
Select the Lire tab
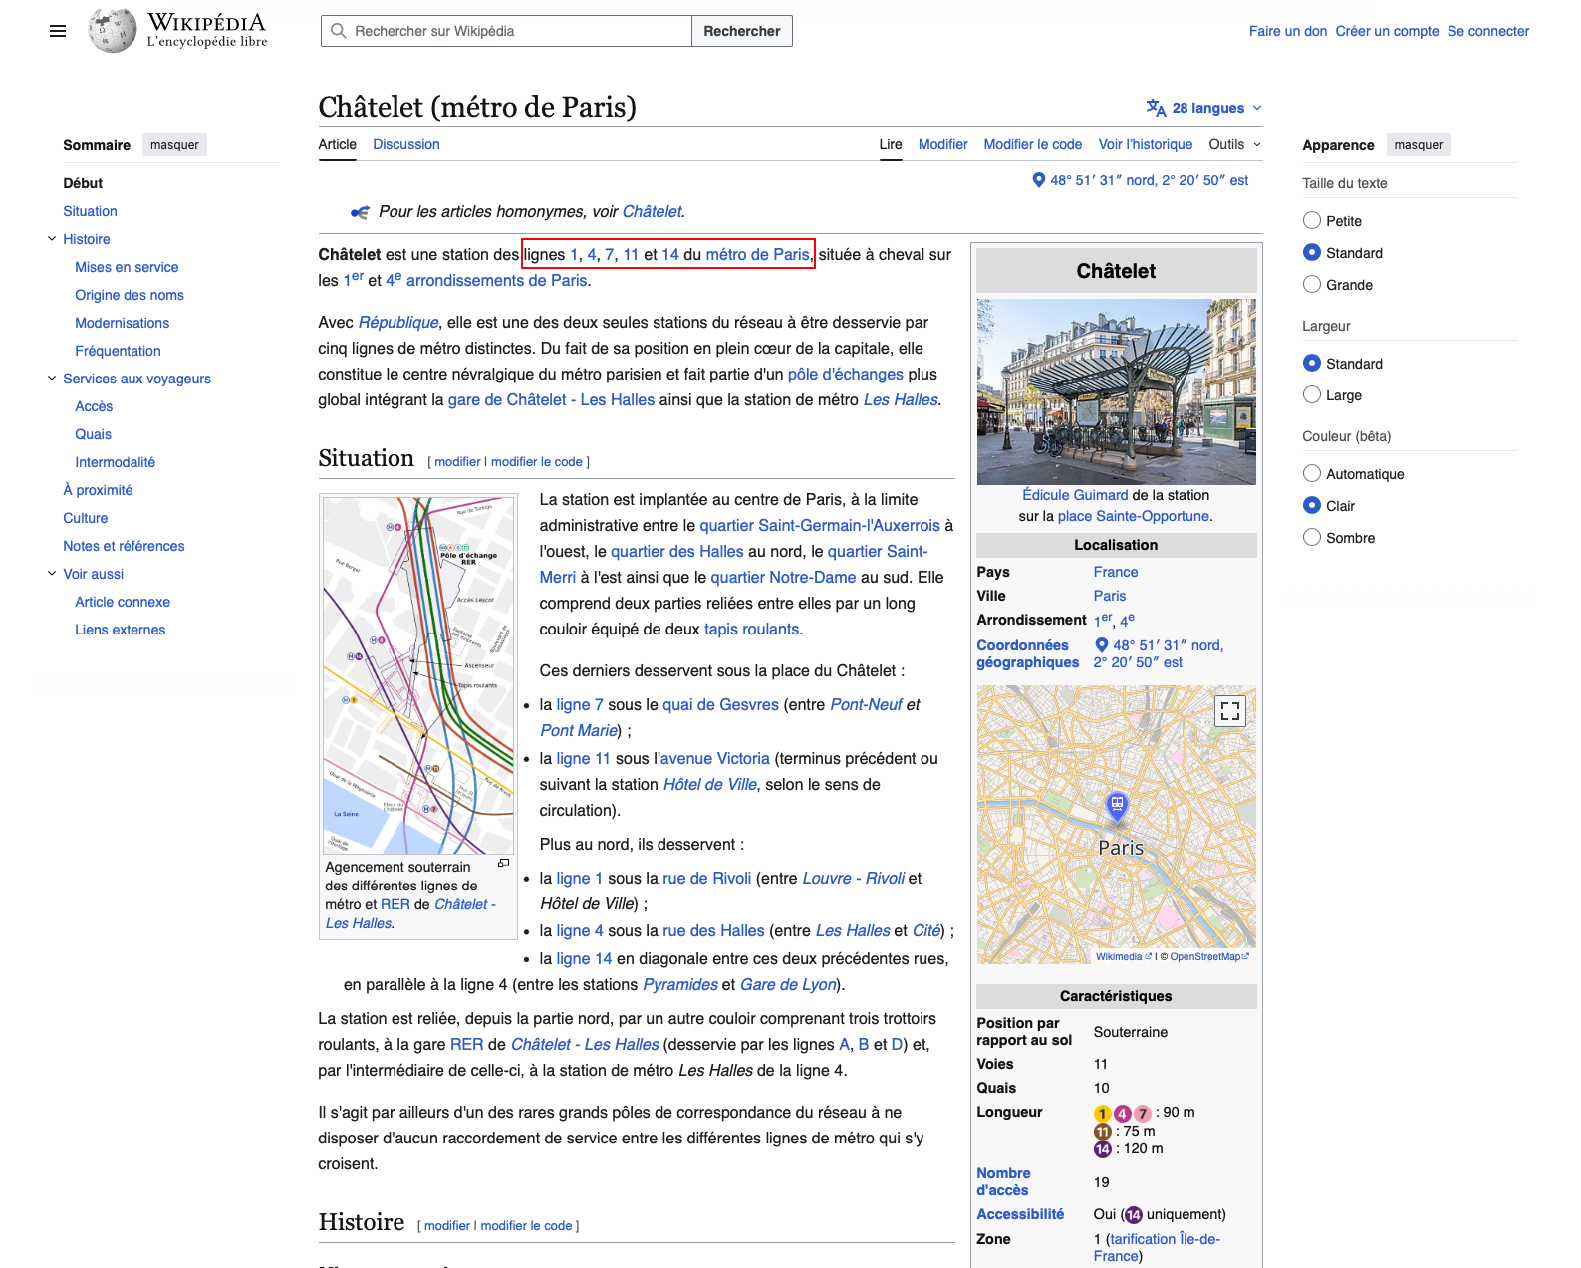891,144
